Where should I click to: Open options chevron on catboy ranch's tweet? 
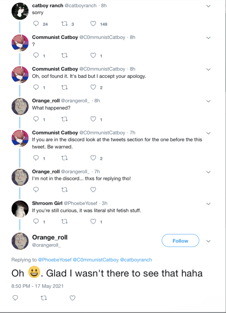208,6
